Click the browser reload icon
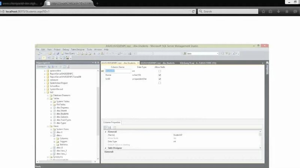300x168 pixels. (x=193, y=12)
